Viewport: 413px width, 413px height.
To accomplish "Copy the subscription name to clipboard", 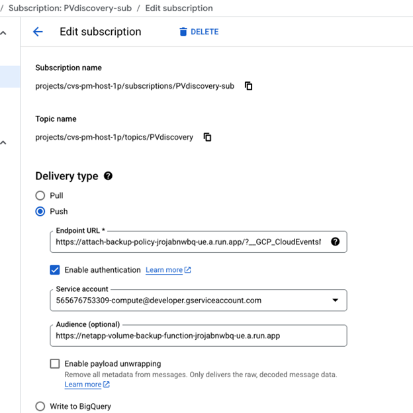I will (x=249, y=86).
